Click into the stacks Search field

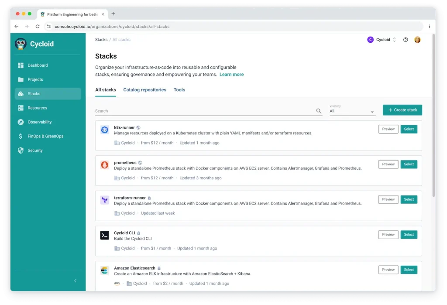[203, 111]
